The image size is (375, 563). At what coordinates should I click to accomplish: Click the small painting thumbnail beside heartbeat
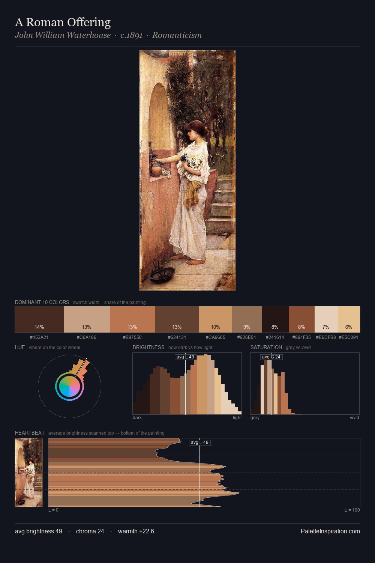pos(29,473)
